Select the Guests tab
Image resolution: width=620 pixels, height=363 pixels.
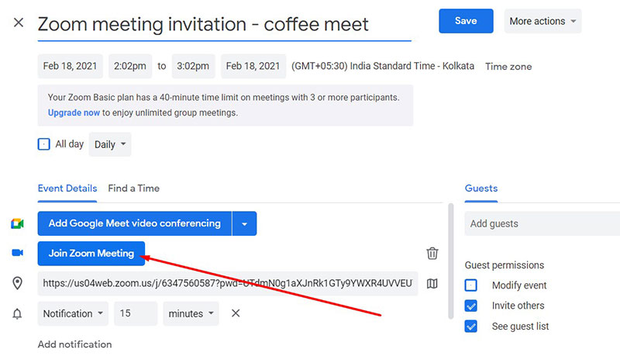[481, 188]
